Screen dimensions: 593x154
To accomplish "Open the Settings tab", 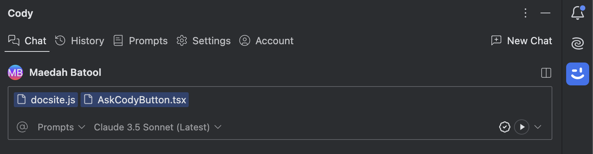I will pyautogui.click(x=204, y=41).
